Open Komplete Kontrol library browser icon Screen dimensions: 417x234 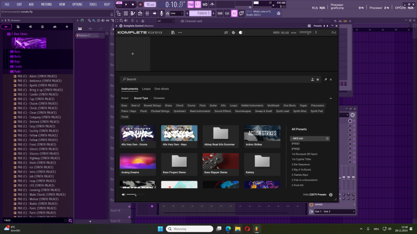coord(173,32)
